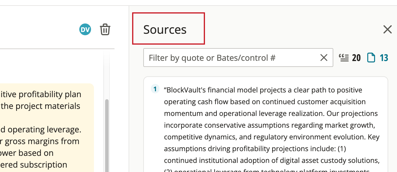Close the Sources panel
The width and height of the screenshot is (397, 172).
388,29
